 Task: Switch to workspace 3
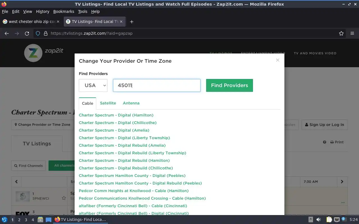tap(26, 220)
